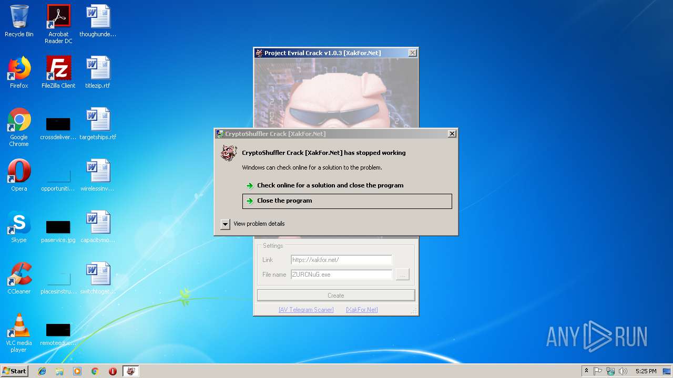The image size is (673, 378).
Task: Open the AV Telegram Scaner link
Action: tap(306, 310)
